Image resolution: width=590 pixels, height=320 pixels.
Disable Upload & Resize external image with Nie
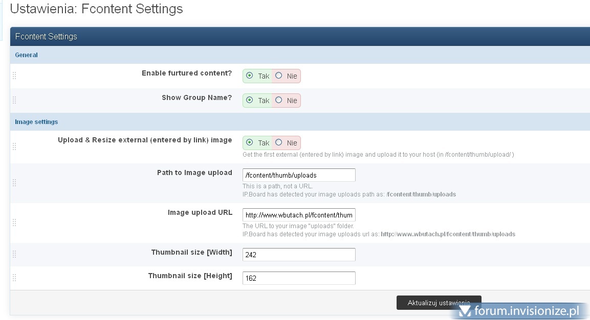click(x=278, y=142)
